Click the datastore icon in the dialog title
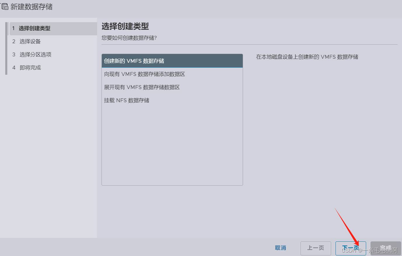The image size is (402, 256). [5, 6]
